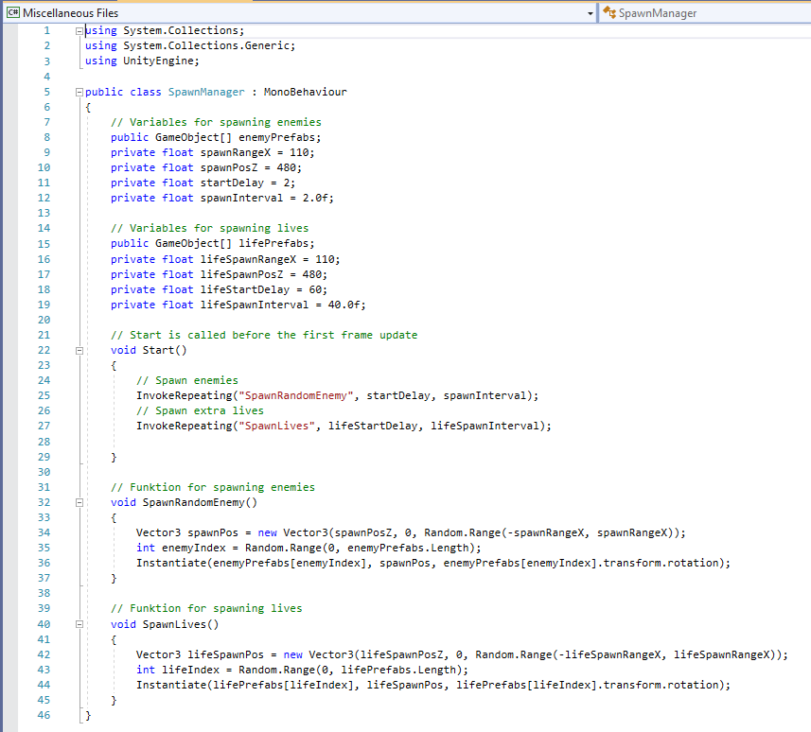Click 'lifeSpawnRangeX' in the line 16 declaration
Image resolution: width=811 pixels, height=732 pixels.
[x=248, y=259]
